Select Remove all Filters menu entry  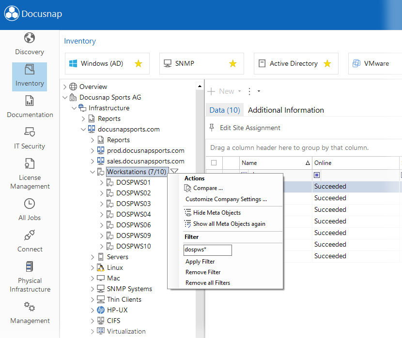coord(208,283)
